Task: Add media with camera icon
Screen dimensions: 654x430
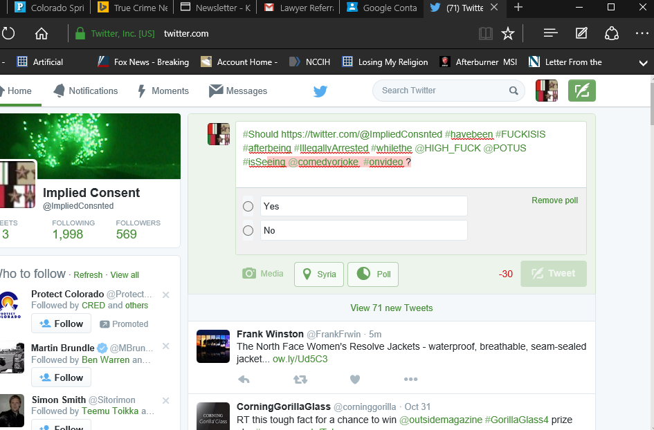Action: (x=263, y=274)
